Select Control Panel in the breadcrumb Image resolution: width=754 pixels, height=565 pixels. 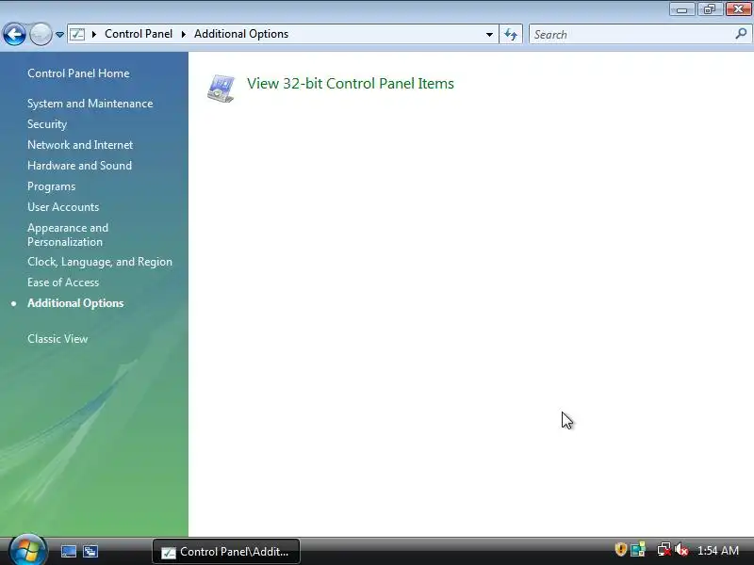click(x=139, y=34)
